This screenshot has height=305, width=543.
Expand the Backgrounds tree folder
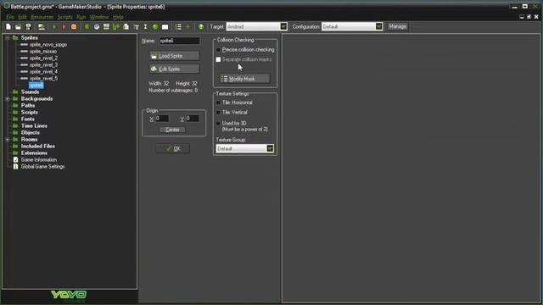pyautogui.click(x=8, y=99)
